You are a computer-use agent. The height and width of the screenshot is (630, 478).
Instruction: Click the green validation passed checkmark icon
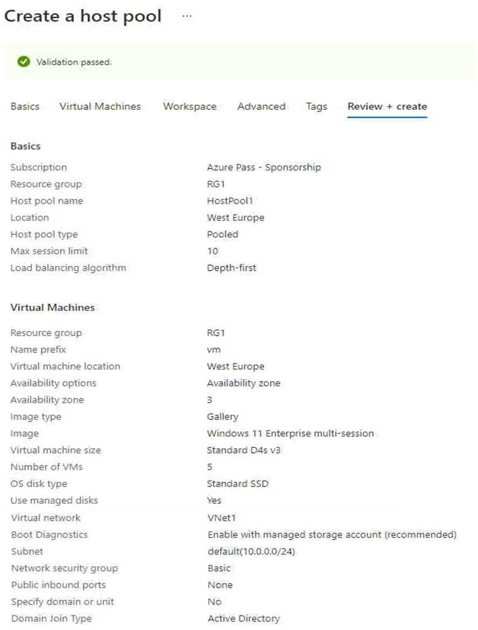click(x=23, y=62)
